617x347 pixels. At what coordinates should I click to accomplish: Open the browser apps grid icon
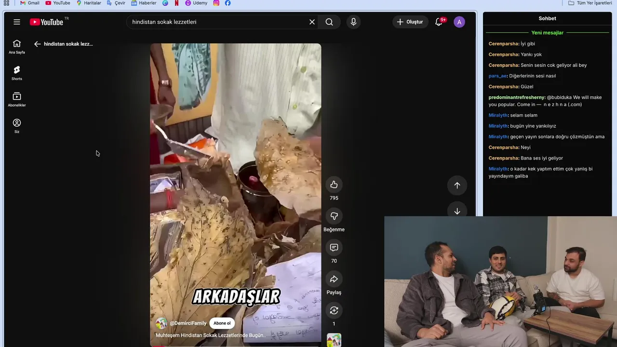pyautogui.click(x=6, y=3)
